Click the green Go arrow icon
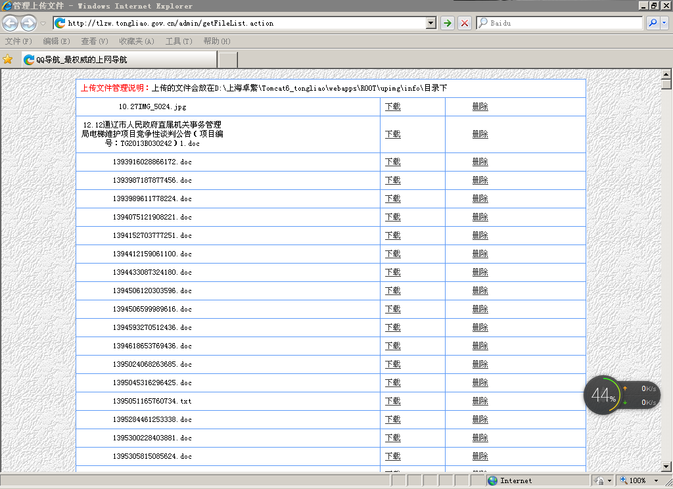 pyautogui.click(x=448, y=23)
